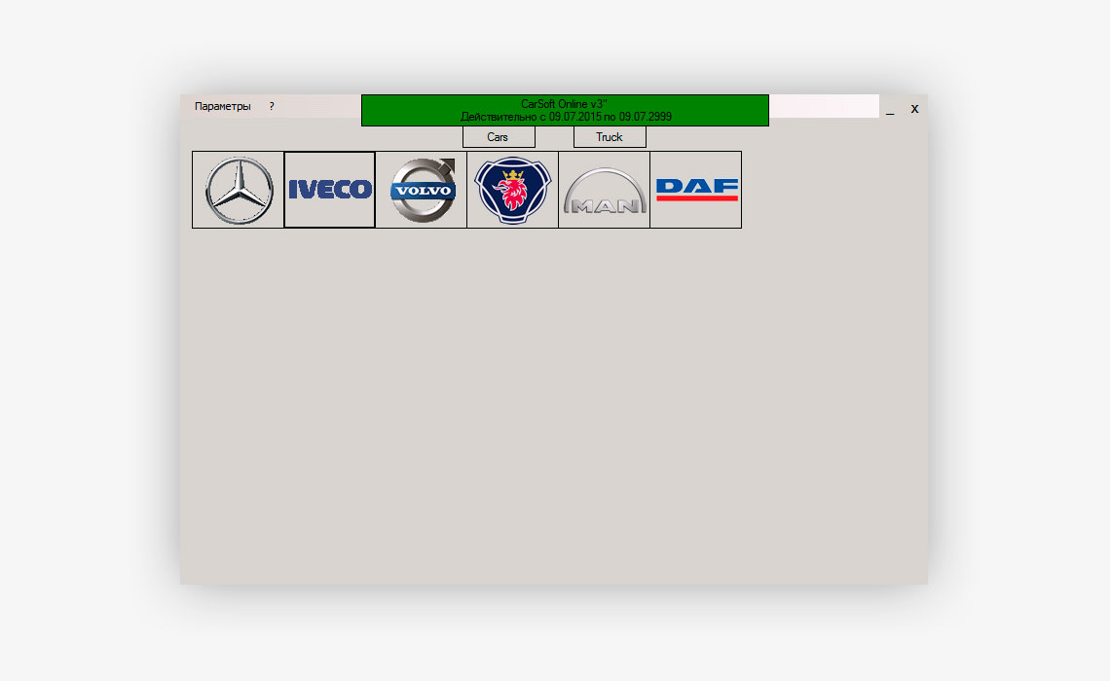Click title bar between ? and green banner
Screen dimensions: 1110x681
tap(318, 106)
